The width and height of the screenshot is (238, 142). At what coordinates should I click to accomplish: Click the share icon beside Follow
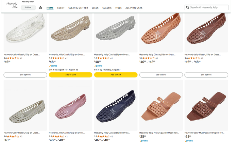pos(41,7)
